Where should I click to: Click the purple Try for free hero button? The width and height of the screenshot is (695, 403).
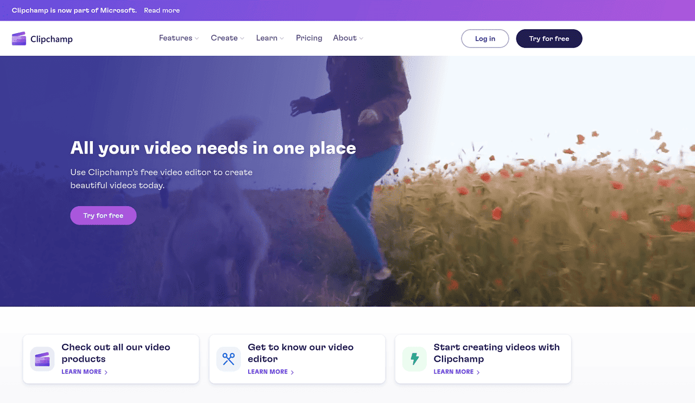pos(103,215)
